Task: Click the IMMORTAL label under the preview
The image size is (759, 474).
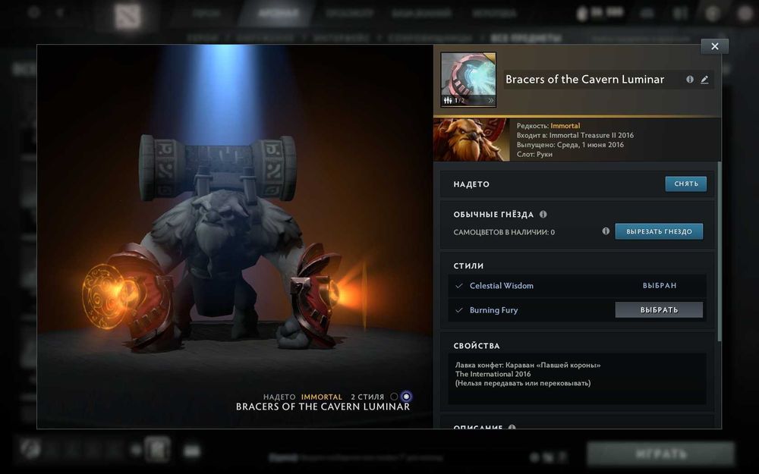Action: 321,397
